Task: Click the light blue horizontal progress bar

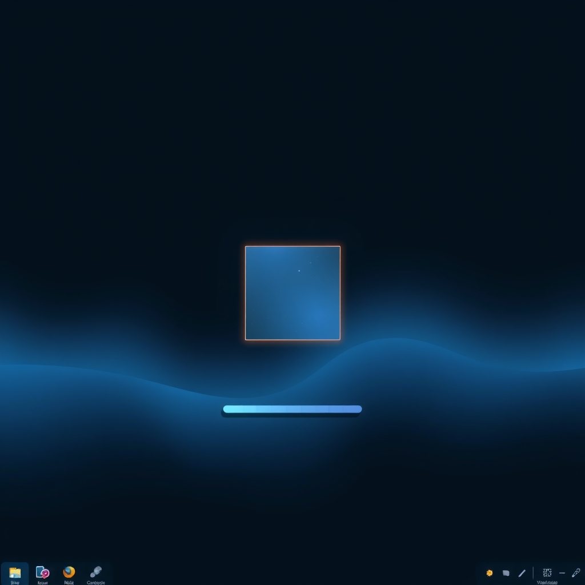Action: [292, 409]
